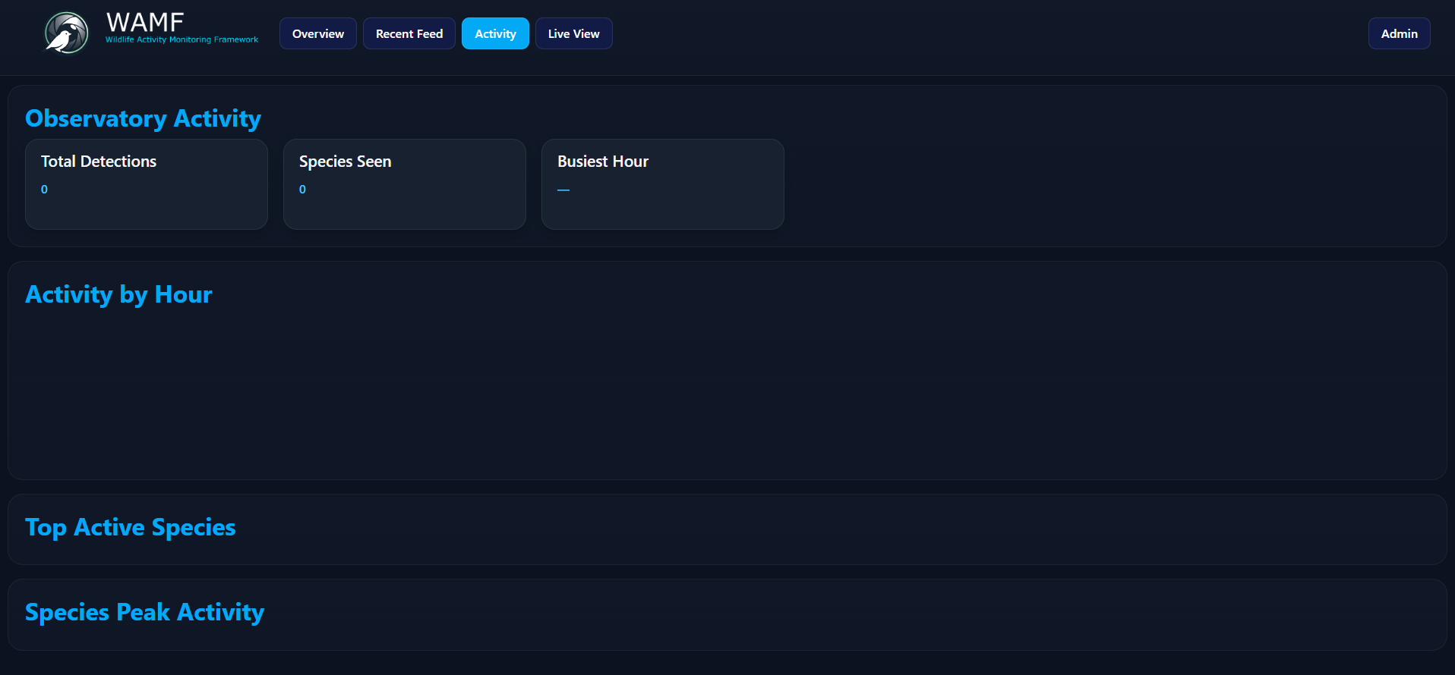Screen dimensions: 1455x675
Task: Click the Observatory Activity heading
Action: point(143,118)
